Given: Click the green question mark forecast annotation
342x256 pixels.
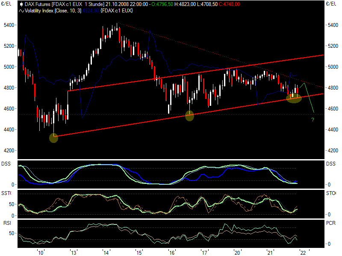Looking at the screenshot, I should [x=313, y=120].
